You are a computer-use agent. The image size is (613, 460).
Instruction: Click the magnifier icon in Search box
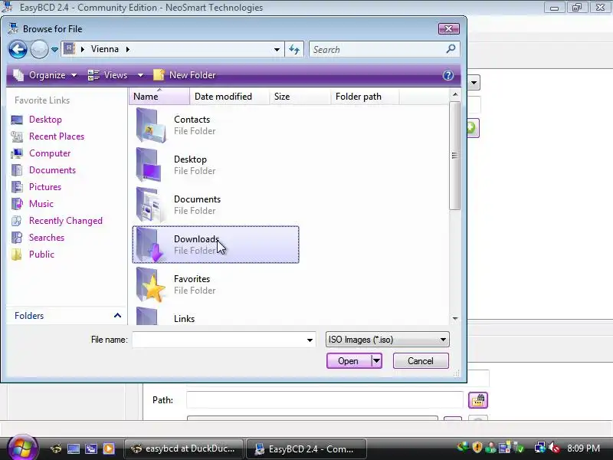pyautogui.click(x=451, y=49)
